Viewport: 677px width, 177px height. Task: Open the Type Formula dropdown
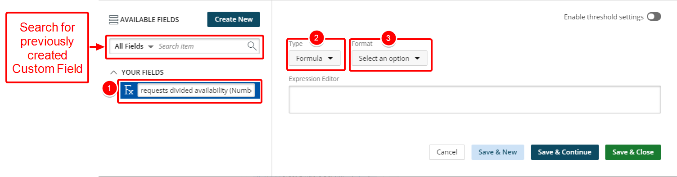[x=315, y=58]
